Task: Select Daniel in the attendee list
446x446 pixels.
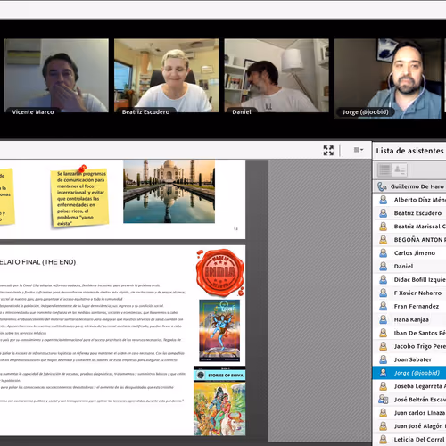Action: click(x=409, y=266)
